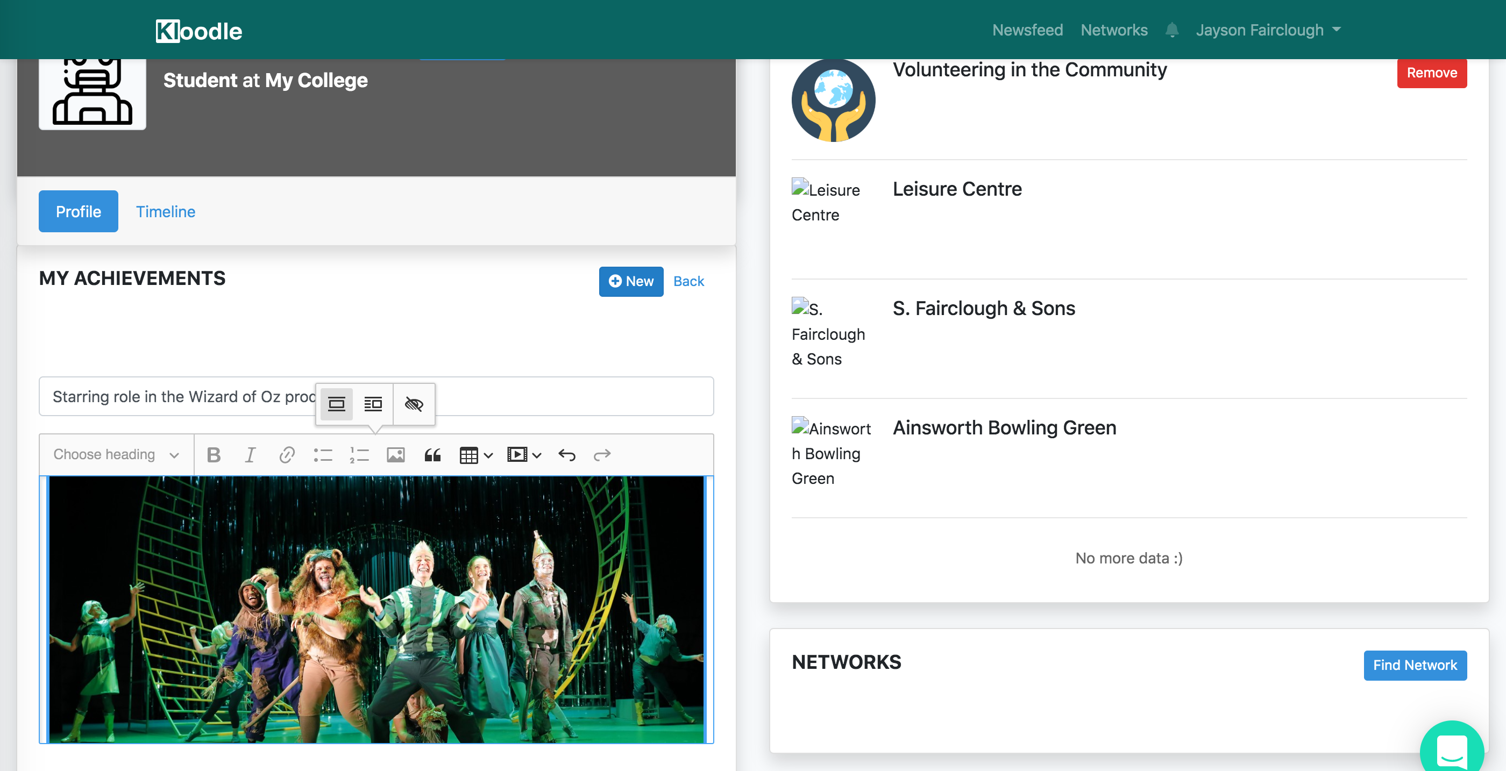Expand the table options arrow
This screenshot has width=1506, height=771.
point(489,455)
